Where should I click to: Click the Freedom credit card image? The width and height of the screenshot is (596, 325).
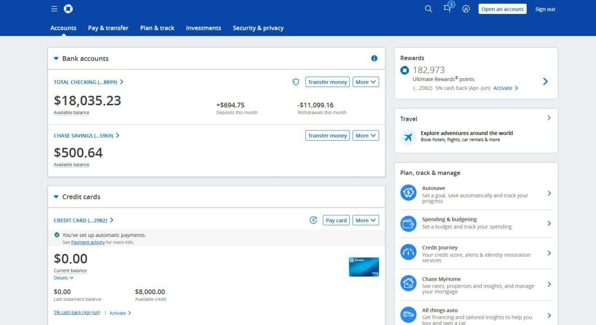coord(364,267)
